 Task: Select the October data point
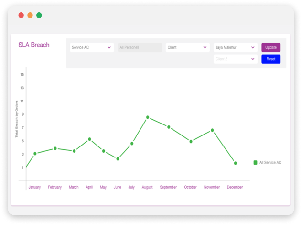click(191, 141)
